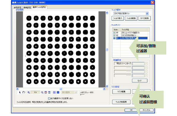
Task: Enable 出力画像サイズは変更しない checkbox
Action: (49, 98)
